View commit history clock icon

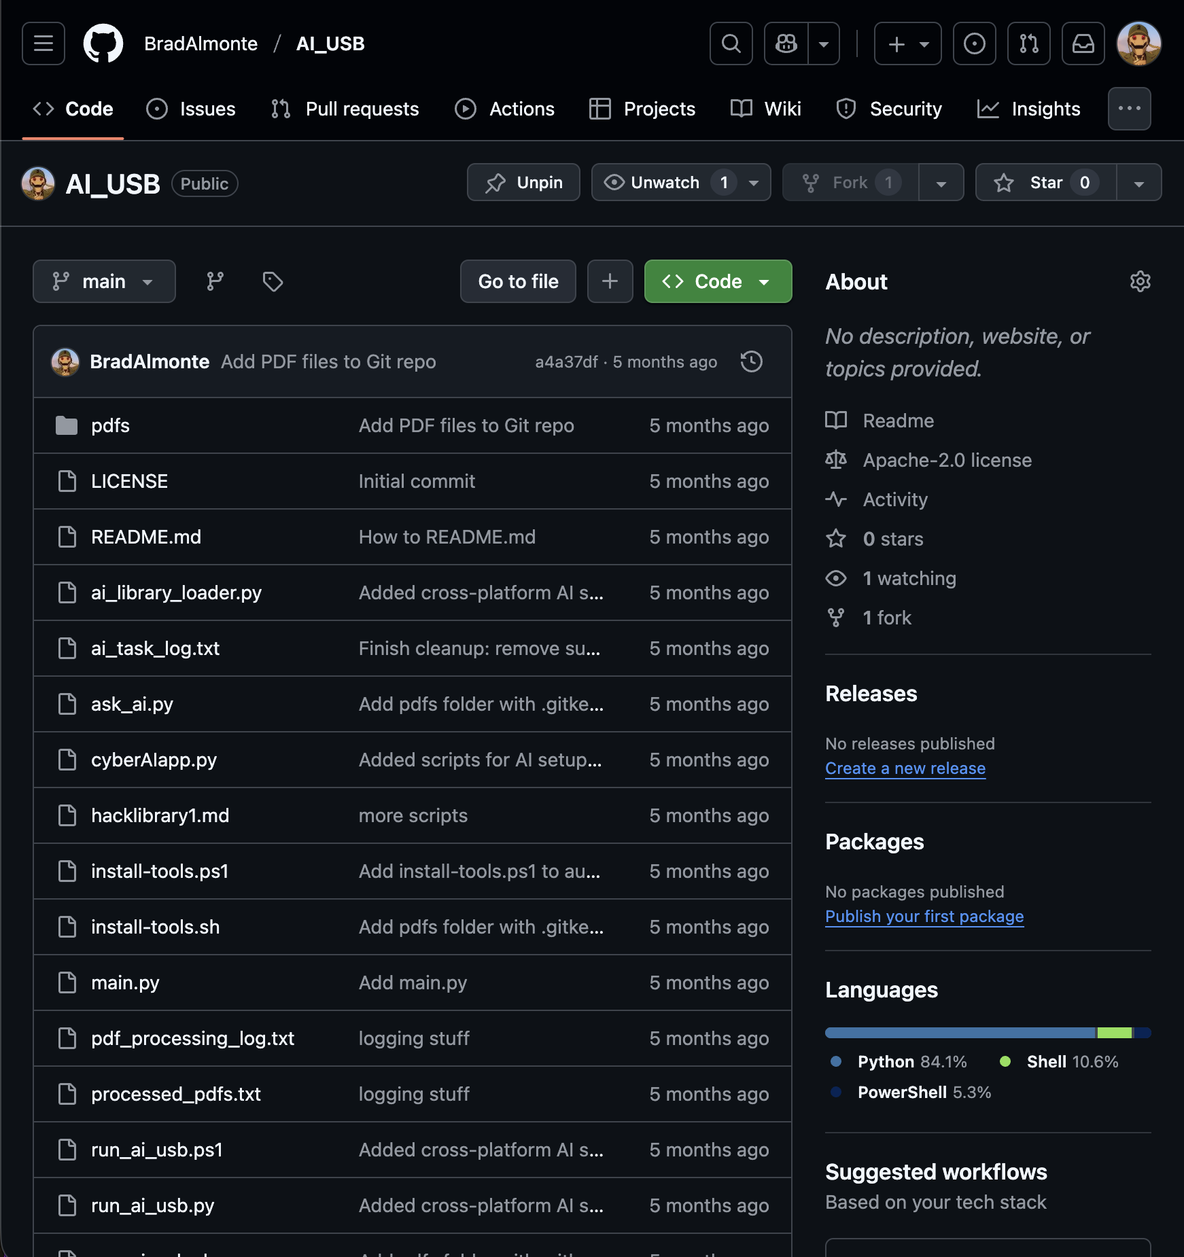(751, 361)
